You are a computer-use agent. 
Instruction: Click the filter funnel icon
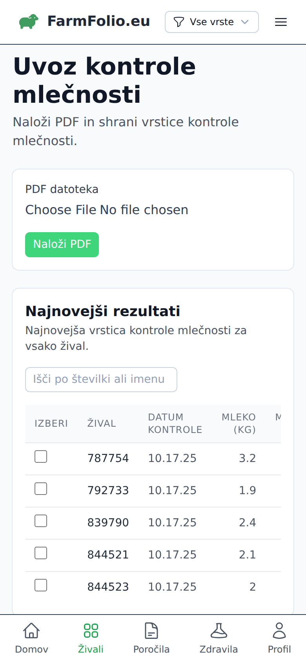179,22
